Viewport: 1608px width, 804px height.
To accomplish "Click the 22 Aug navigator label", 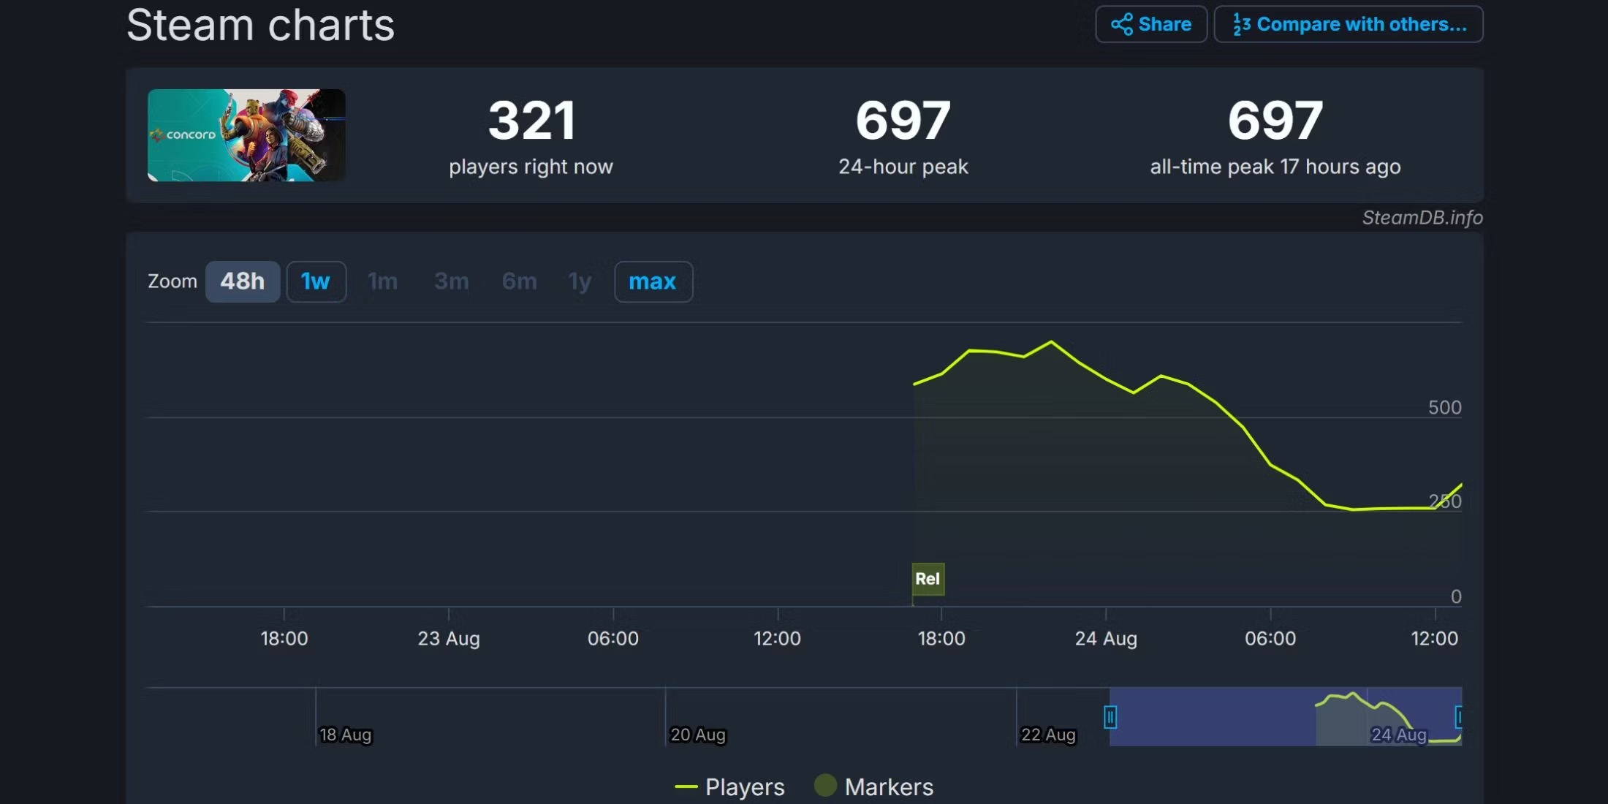I will (x=1048, y=735).
